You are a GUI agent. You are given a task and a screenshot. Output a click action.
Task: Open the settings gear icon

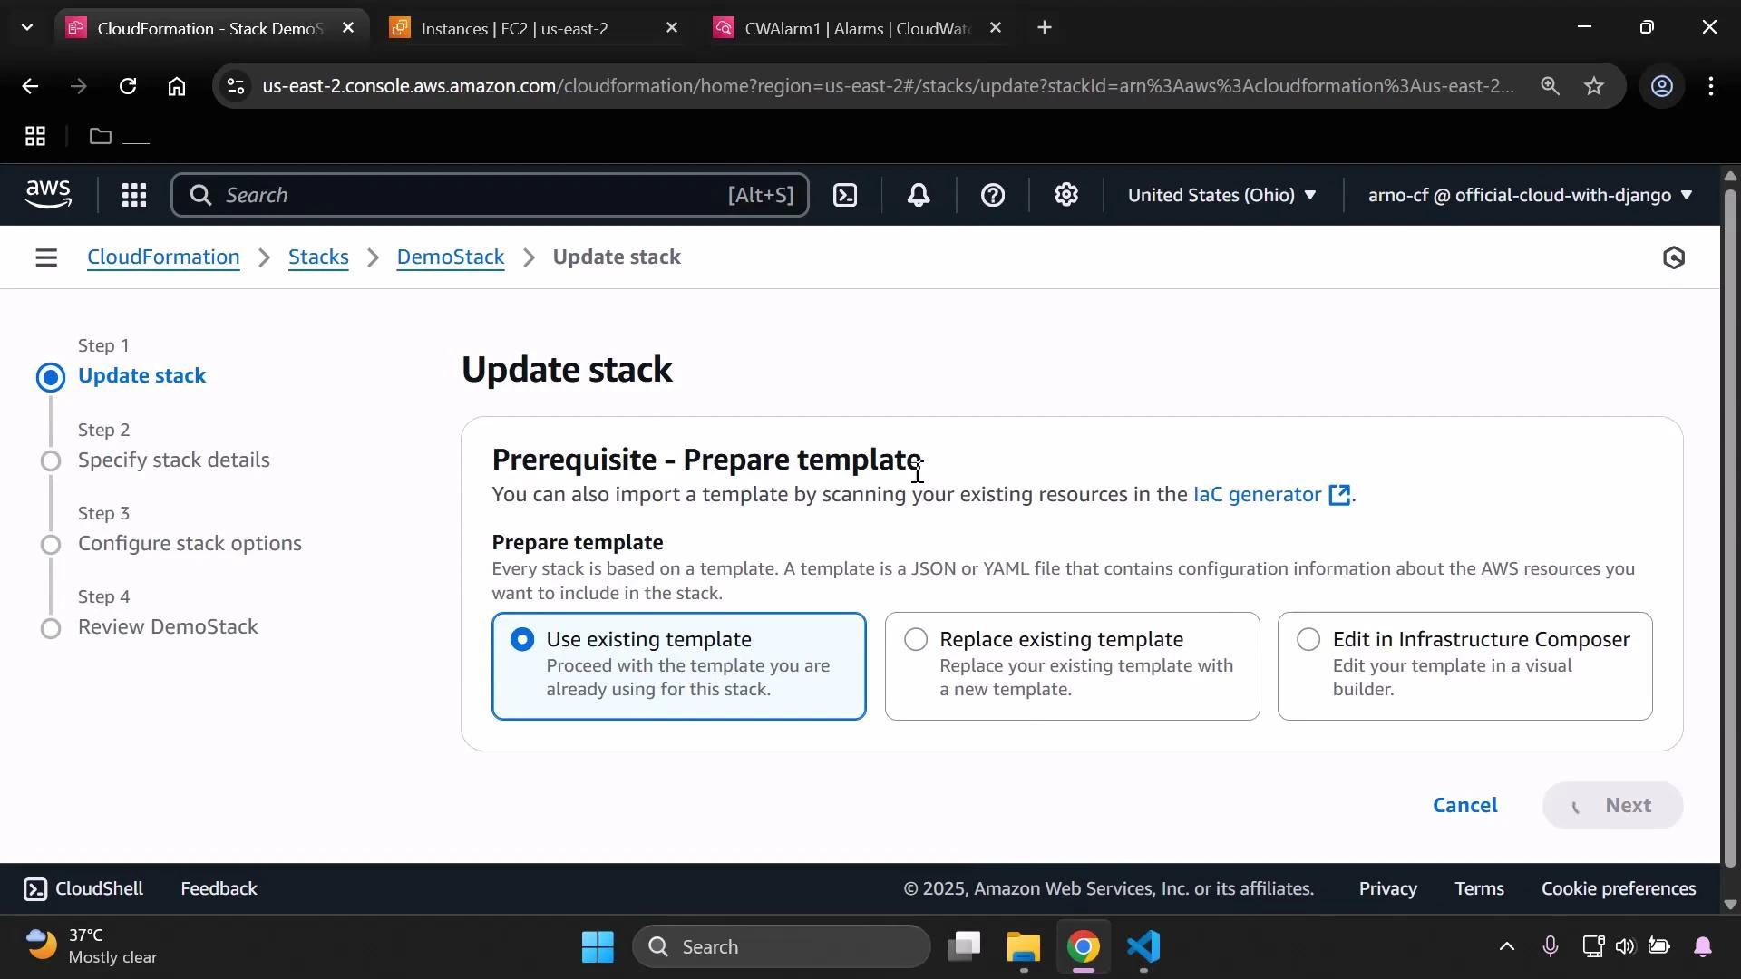click(x=1066, y=194)
